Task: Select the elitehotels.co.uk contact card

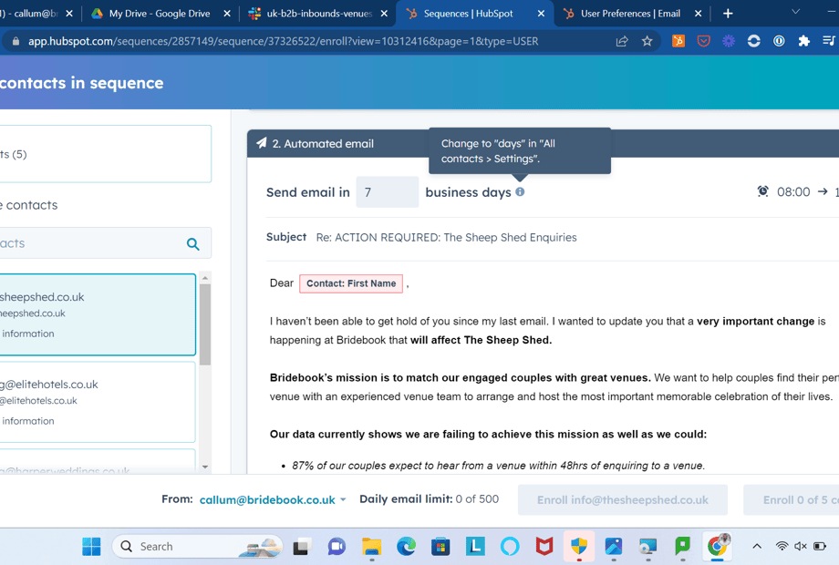Action: click(x=96, y=402)
